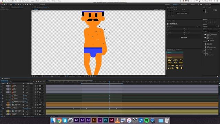Jump to first frame in Preview panel
220x124 pixels.
(207, 22)
